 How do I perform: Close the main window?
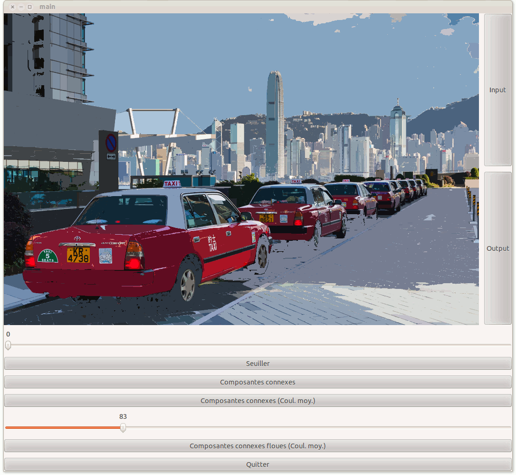click(12, 7)
